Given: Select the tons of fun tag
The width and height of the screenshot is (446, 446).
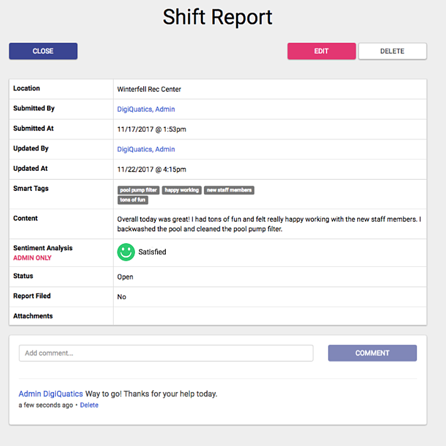Looking at the screenshot, I should point(133,200).
